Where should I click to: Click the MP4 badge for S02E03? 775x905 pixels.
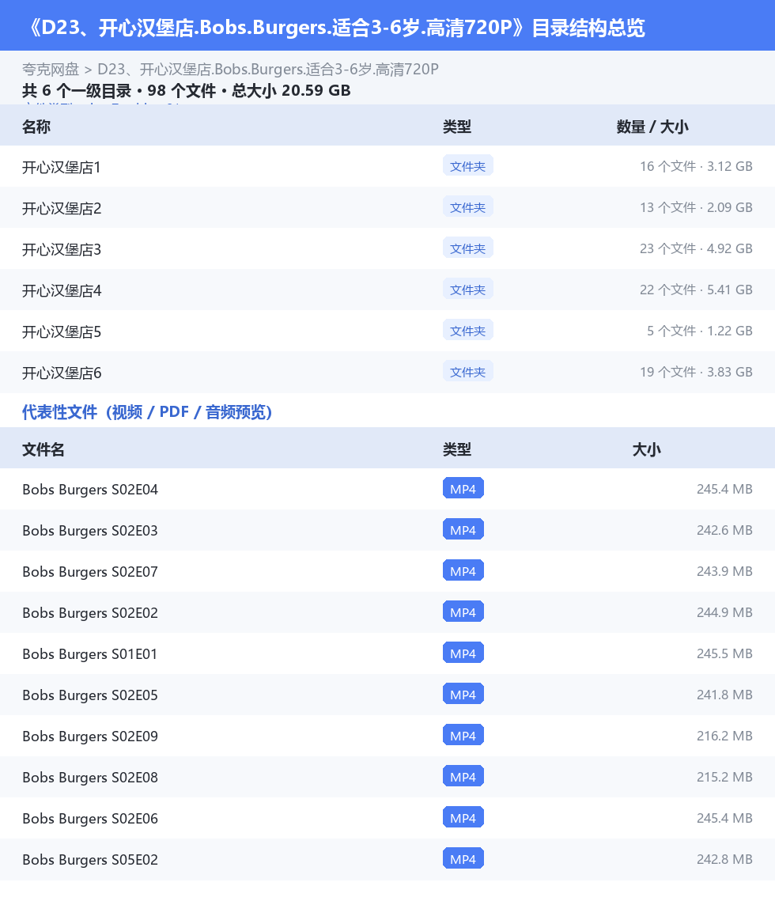tap(463, 530)
